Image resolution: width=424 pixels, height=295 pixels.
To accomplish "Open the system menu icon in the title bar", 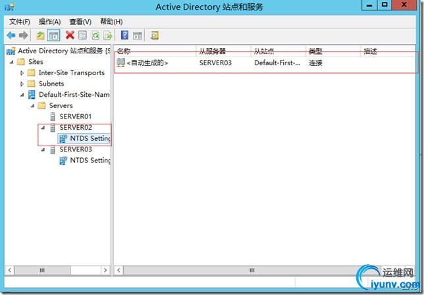I will (x=9, y=7).
